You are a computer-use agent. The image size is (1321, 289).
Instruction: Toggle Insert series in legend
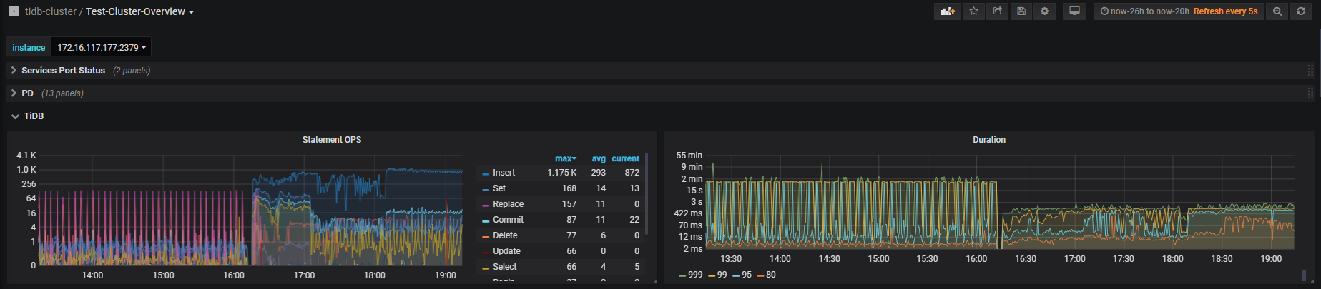504,173
